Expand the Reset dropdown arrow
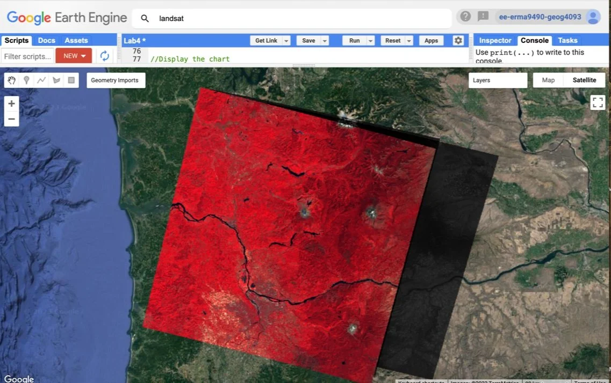The image size is (611, 383). (x=409, y=40)
